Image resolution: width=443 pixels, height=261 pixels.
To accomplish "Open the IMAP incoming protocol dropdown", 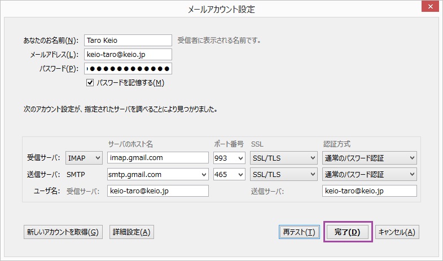I will pyautogui.click(x=84, y=158).
